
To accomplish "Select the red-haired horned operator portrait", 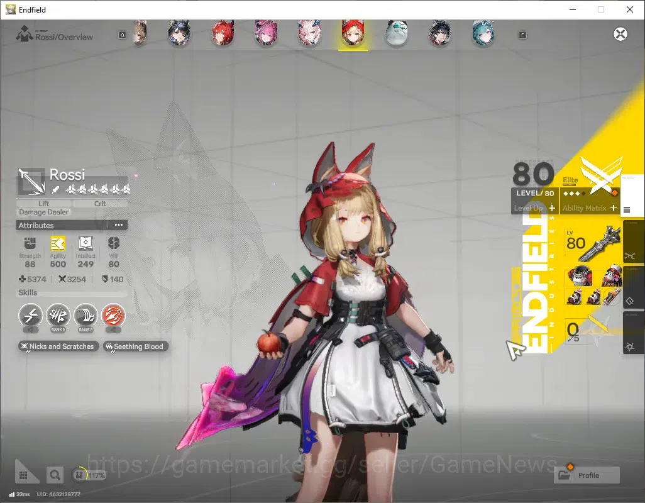I will tap(223, 34).
